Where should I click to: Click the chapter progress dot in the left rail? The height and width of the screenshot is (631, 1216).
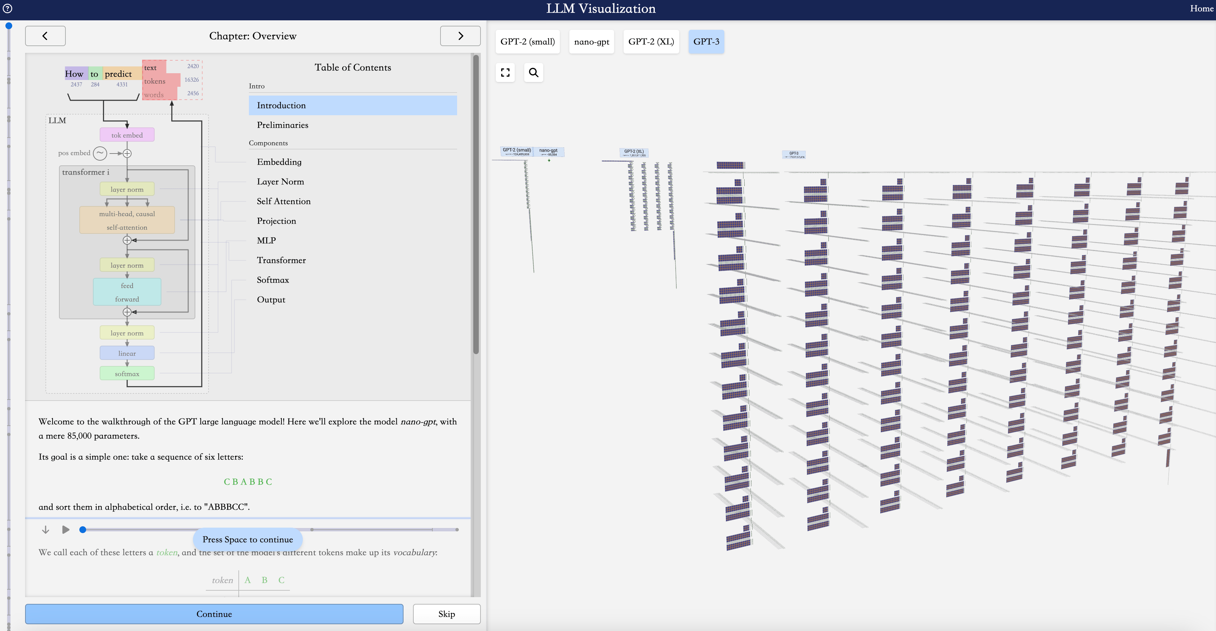pyautogui.click(x=8, y=26)
